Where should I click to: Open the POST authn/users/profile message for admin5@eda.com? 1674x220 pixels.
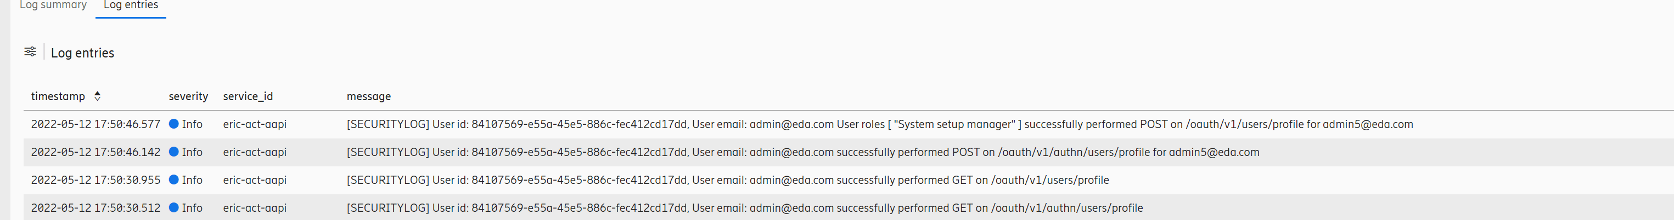point(802,152)
